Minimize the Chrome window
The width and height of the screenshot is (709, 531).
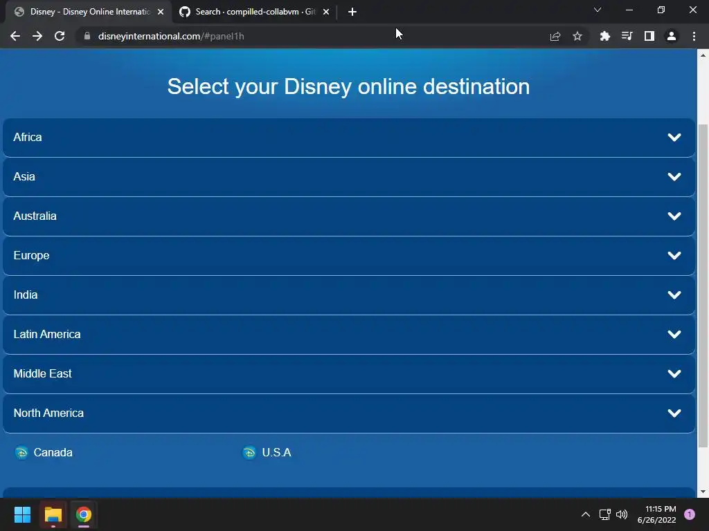pyautogui.click(x=629, y=10)
